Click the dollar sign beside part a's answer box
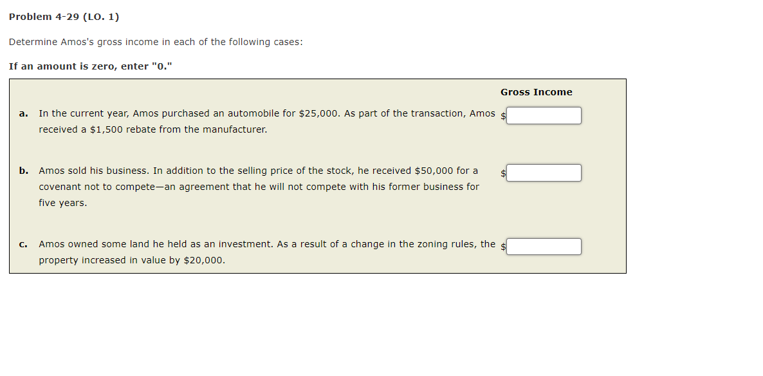This screenshot has height=376, width=763. pos(502,116)
